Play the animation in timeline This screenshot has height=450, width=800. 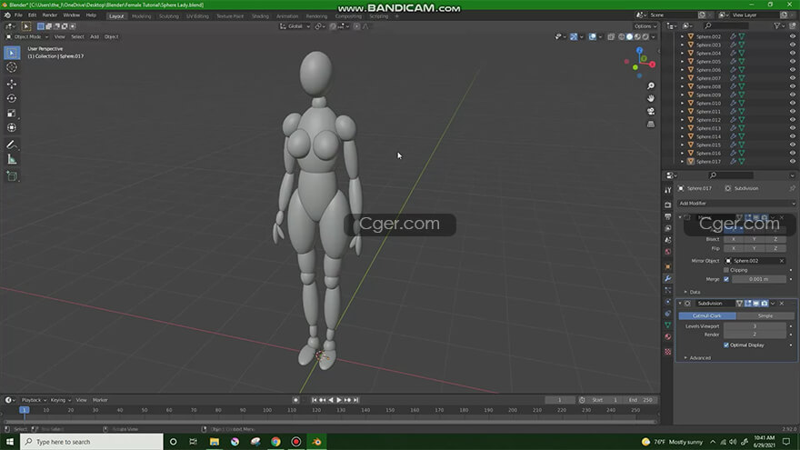339,400
